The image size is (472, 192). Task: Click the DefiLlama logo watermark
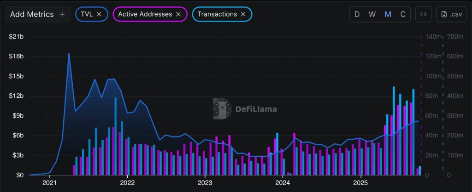222,109
